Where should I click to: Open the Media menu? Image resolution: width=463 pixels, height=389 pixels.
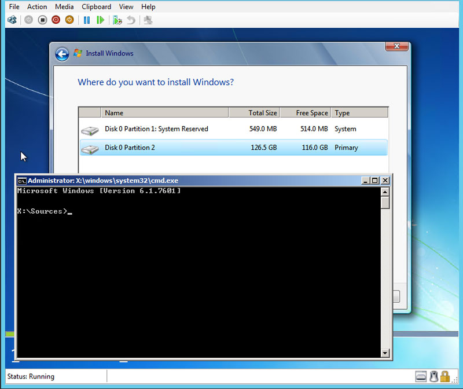point(64,6)
